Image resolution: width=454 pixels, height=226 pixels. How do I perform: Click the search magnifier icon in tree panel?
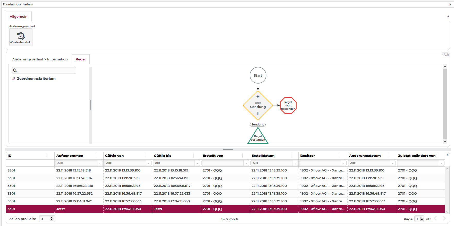15,70
